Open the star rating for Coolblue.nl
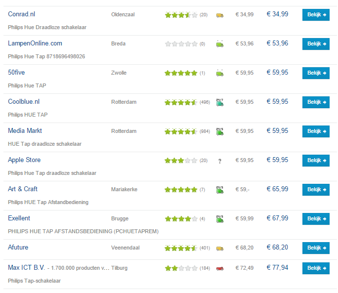The width and height of the screenshot is (338, 293). (181, 102)
